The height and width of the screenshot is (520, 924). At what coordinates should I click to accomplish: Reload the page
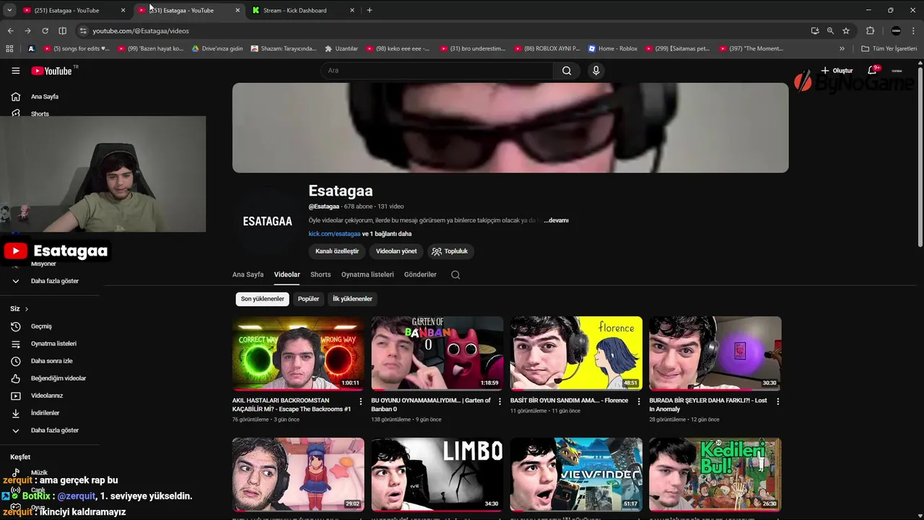coord(45,31)
